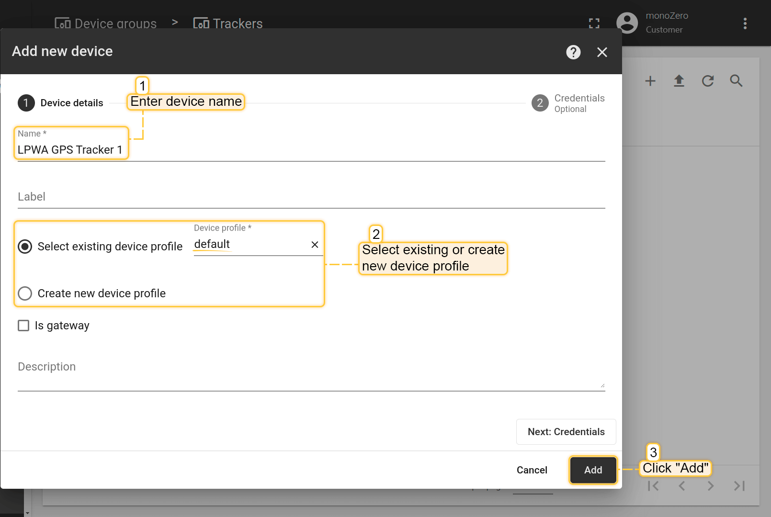
Task: Open the user account avatar
Action: pyautogui.click(x=627, y=23)
